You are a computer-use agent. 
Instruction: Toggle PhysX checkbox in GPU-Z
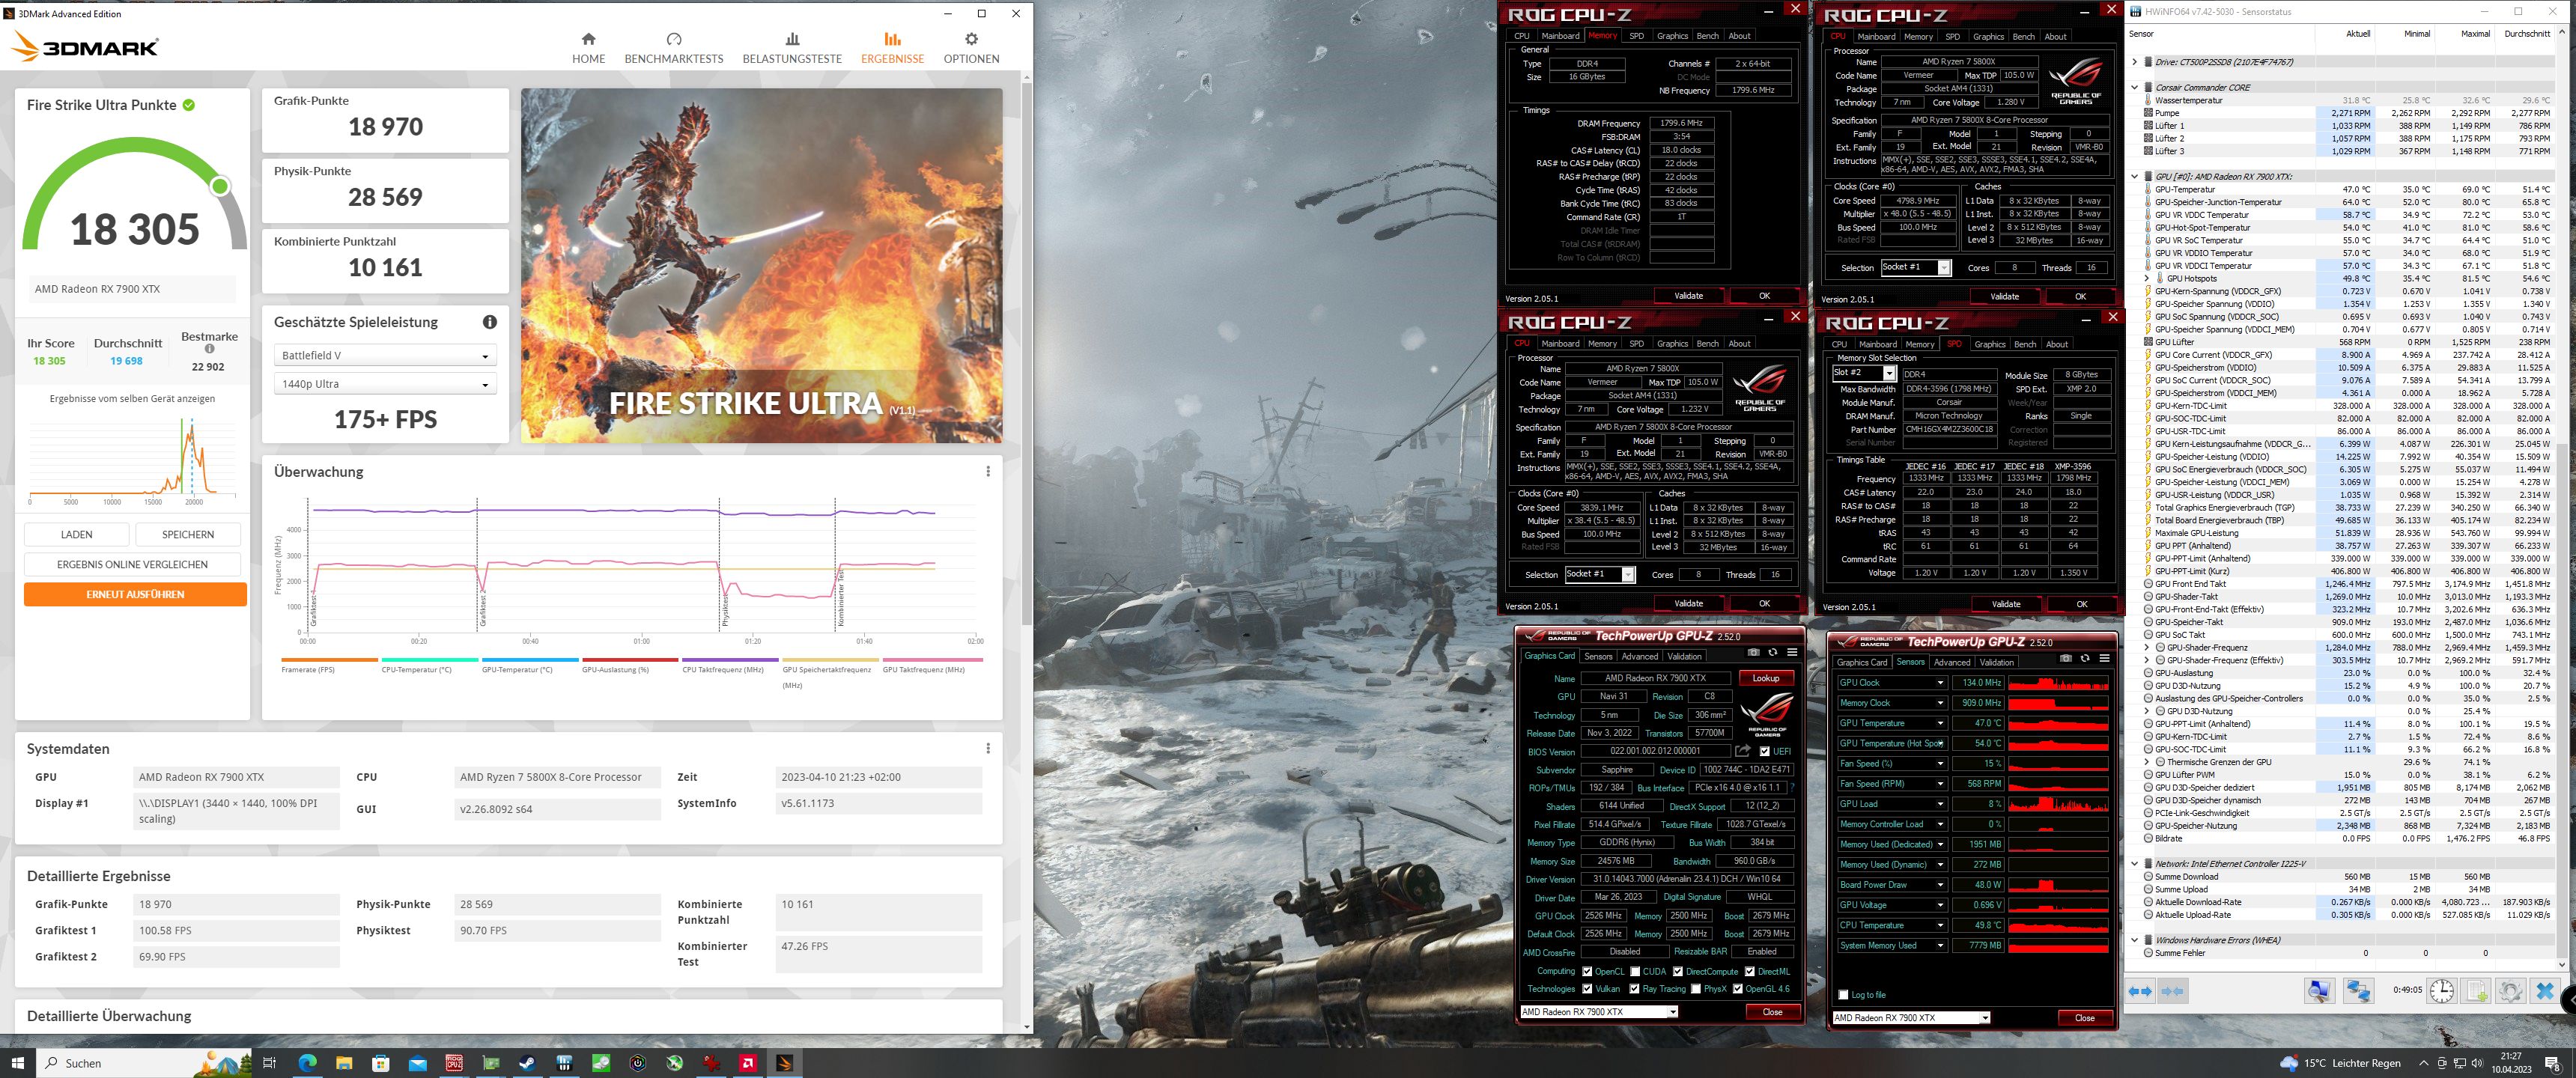tap(1696, 988)
